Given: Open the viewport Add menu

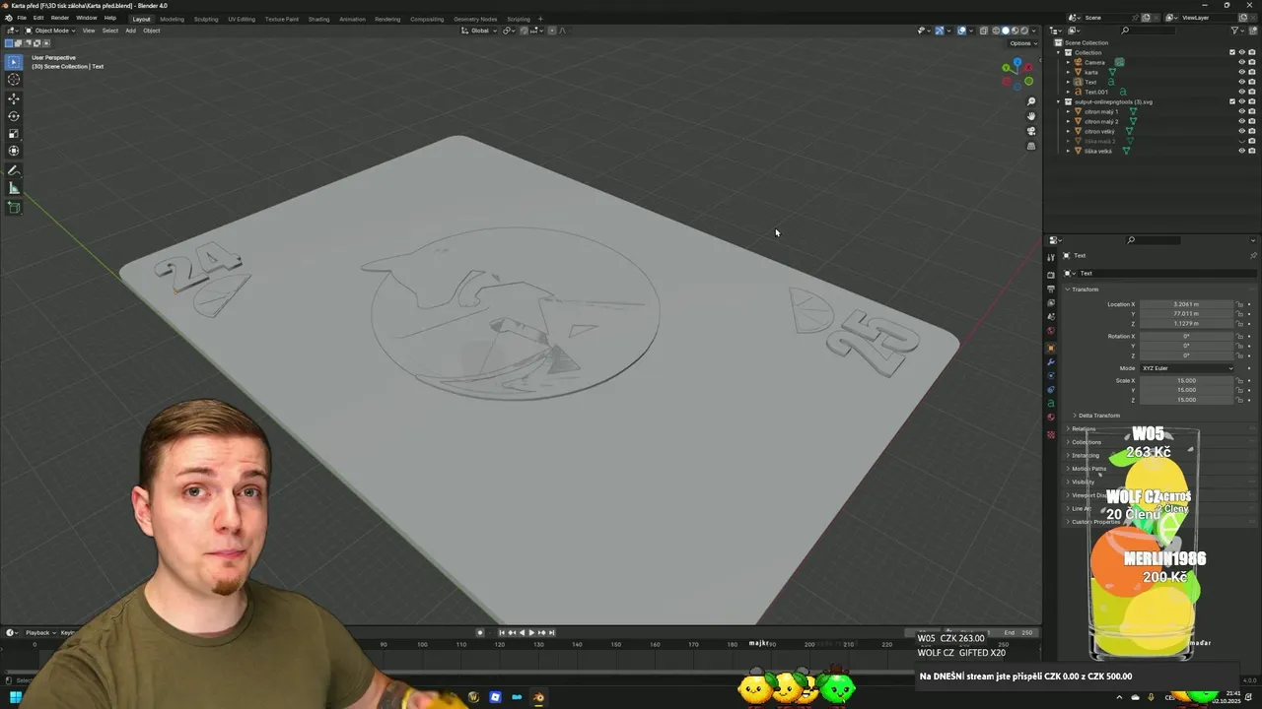Looking at the screenshot, I should click(130, 31).
